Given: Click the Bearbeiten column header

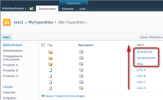Looking at the screenshot, I should coord(86,45).
